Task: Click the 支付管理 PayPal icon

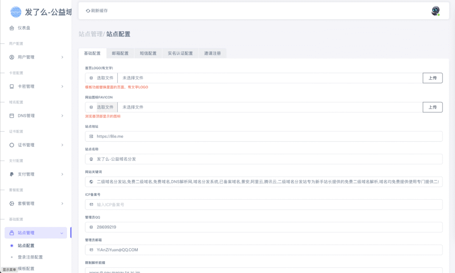Action: 12,174
